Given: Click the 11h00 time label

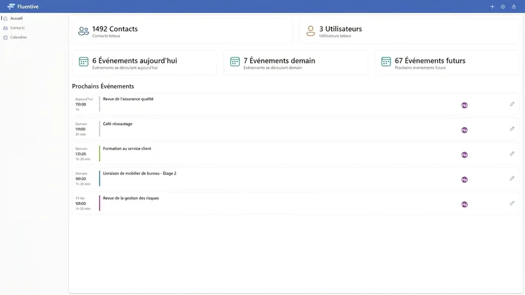Looking at the screenshot, I should (x=80, y=129).
